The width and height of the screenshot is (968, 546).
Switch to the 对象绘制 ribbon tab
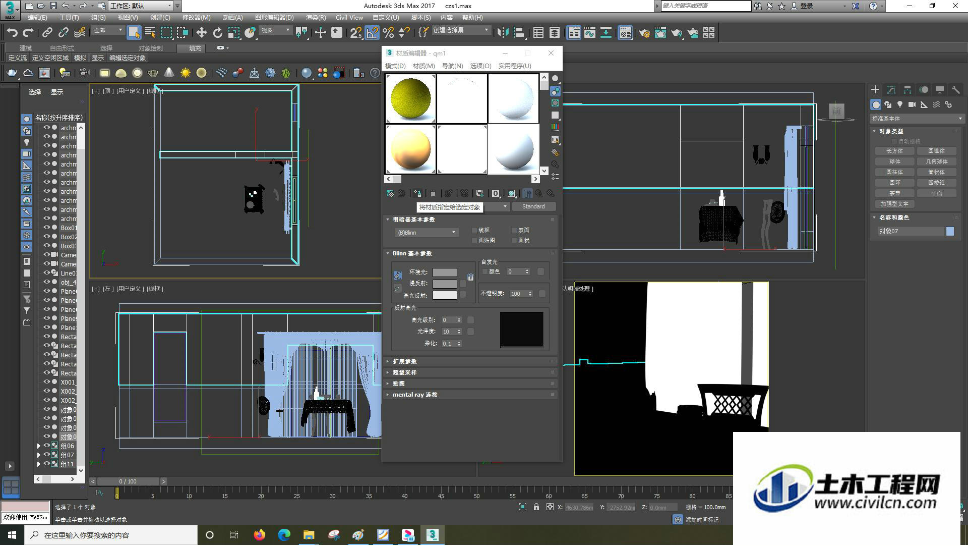pyautogui.click(x=150, y=48)
